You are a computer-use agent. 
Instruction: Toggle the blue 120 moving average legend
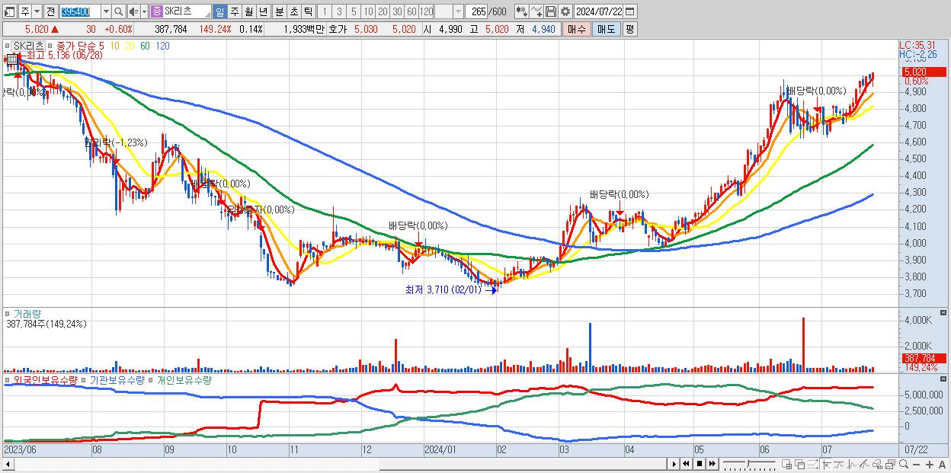(162, 46)
